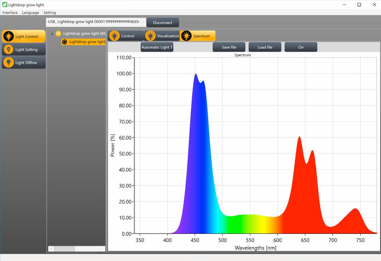Image resolution: width=381 pixels, height=261 pixels.
Task: Switch to the Control tab
Action: pos(125,36)
